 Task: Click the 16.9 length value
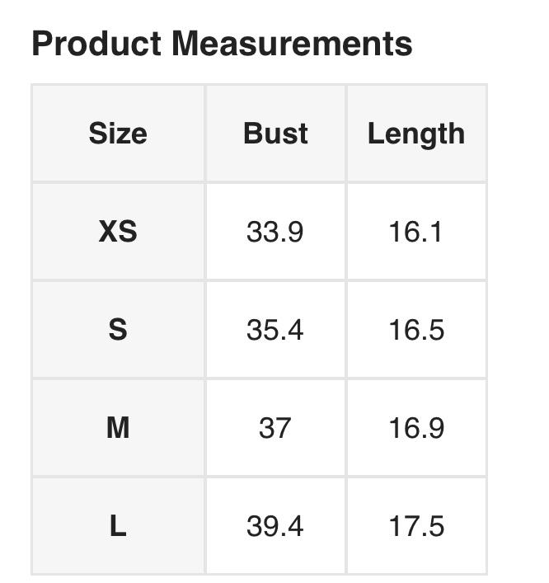(x=415, y=428)
